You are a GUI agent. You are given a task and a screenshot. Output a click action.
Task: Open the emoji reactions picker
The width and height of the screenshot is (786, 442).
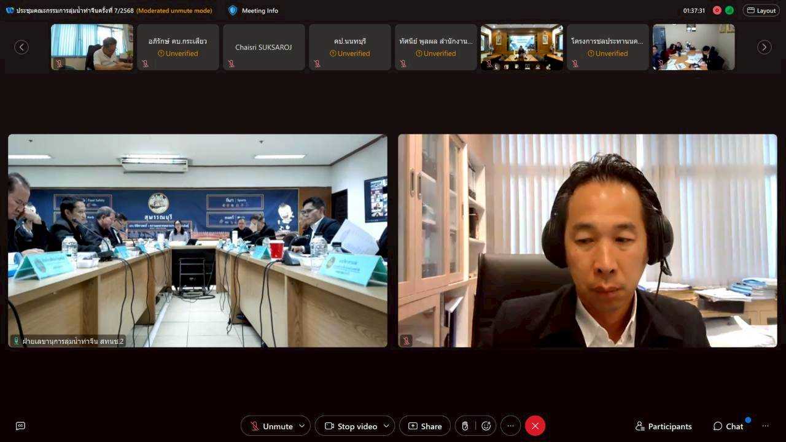coord(486,426)
